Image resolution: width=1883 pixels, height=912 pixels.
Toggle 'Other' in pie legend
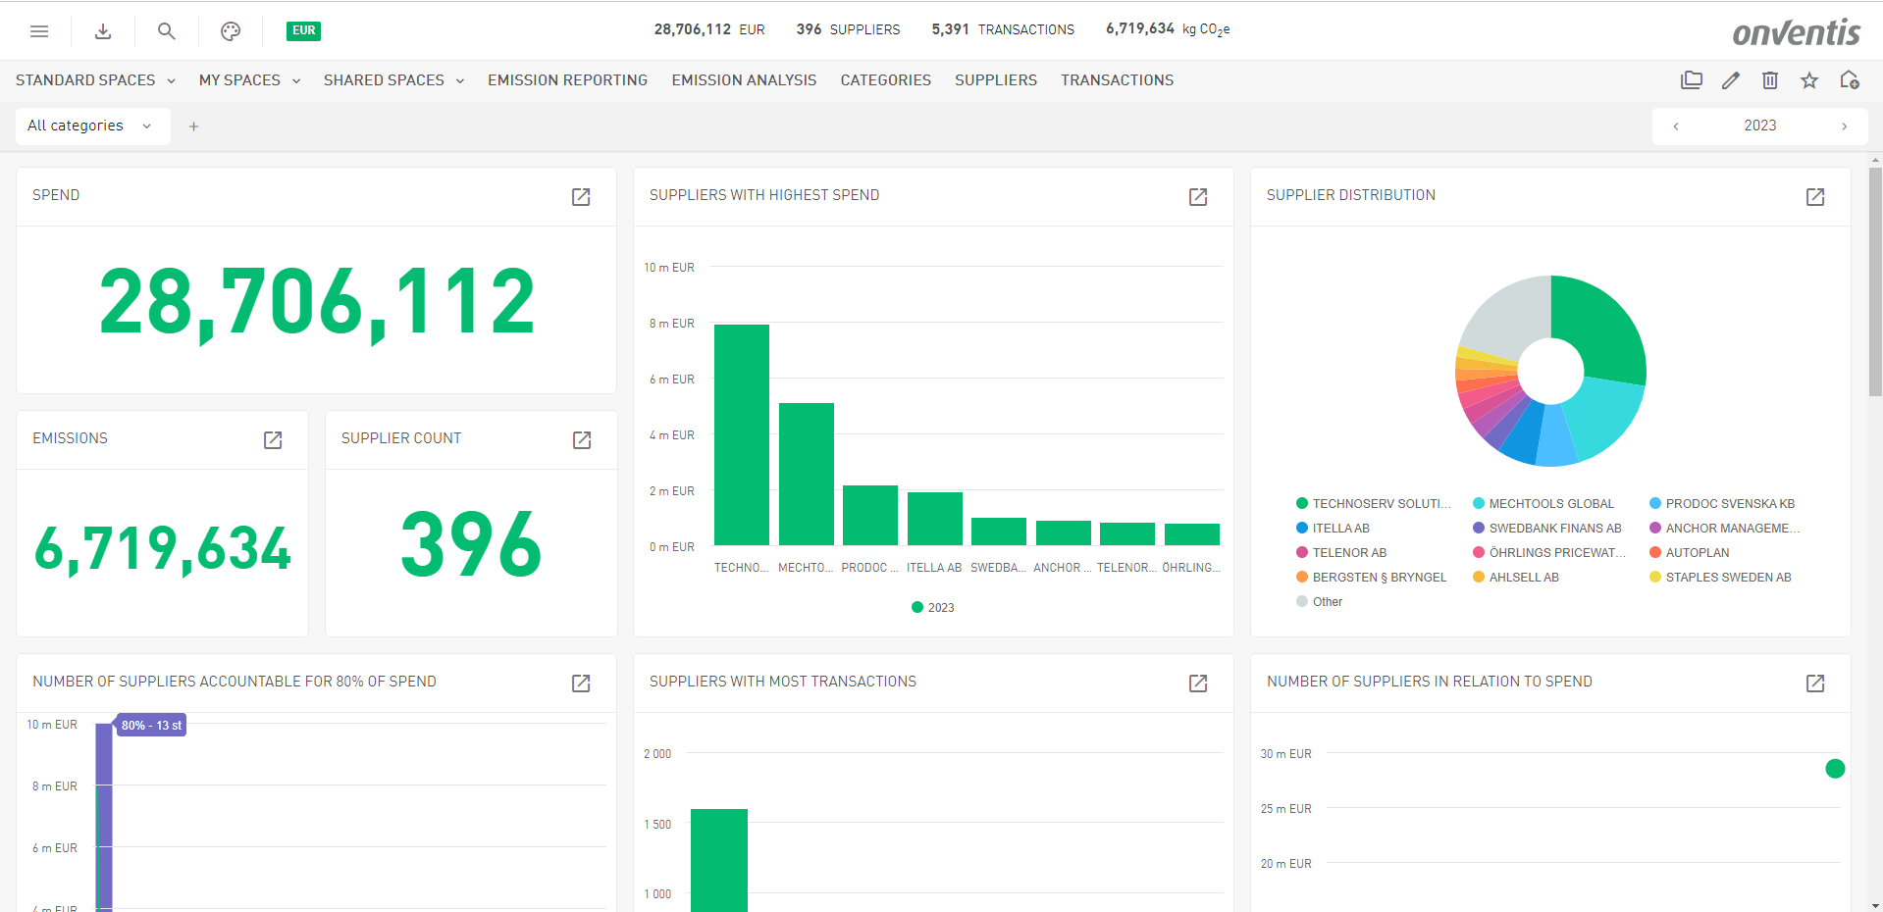click(x=1319, y=602)
